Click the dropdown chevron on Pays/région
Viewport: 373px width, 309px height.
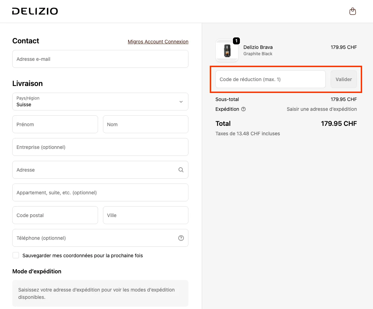coord(181,101)
